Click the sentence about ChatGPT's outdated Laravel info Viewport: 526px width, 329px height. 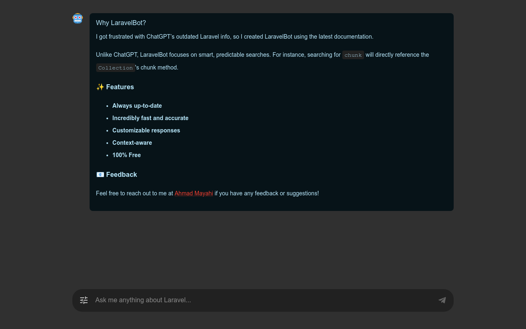coord(235,37)
